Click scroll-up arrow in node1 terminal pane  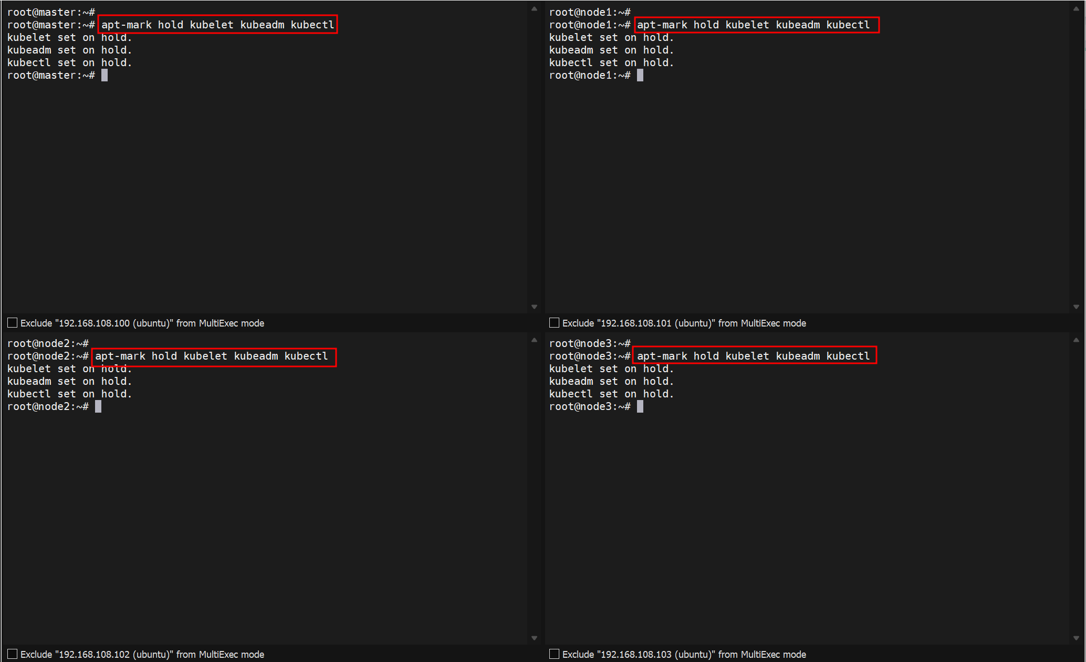1076,9
